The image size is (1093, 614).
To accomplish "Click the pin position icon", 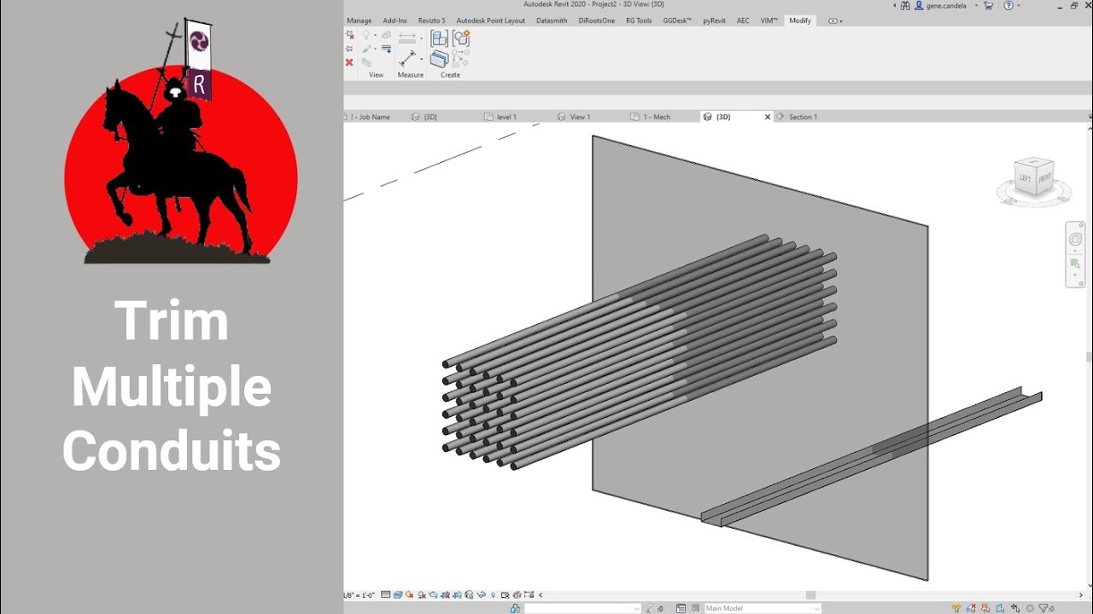I will click(349, 49).
